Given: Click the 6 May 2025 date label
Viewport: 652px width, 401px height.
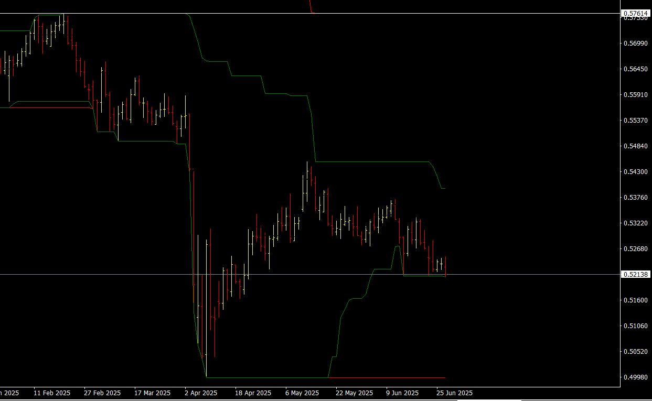Looking at the screenshot, I should 302,393.
